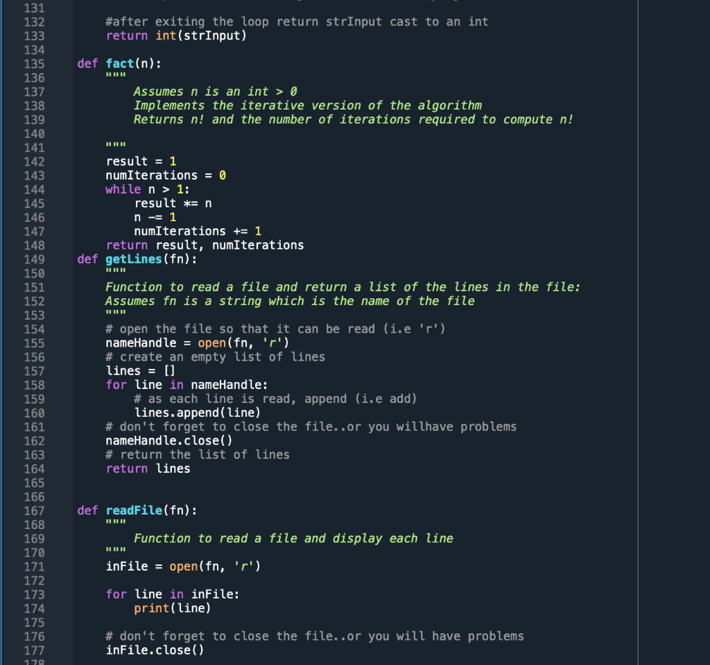Click docstring 'Assumes n is an int > 0'

click(215, 92)
